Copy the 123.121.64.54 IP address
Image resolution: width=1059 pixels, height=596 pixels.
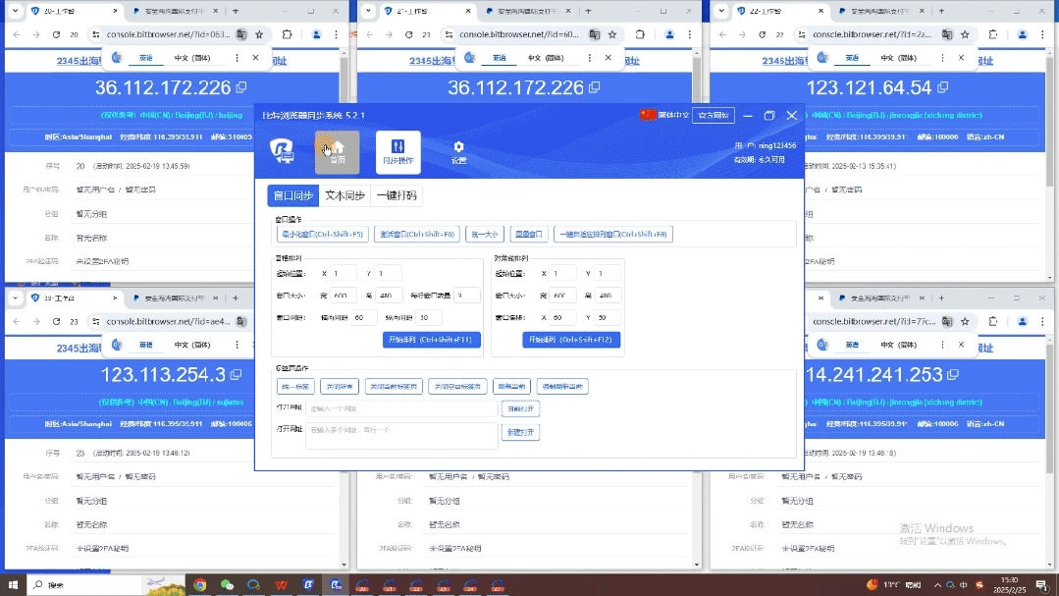tap(943, 87)
